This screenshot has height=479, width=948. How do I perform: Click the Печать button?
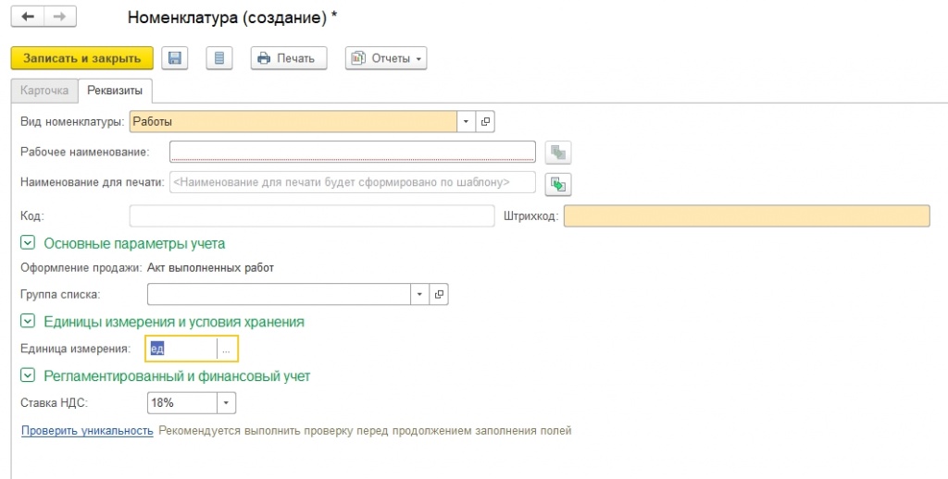[x=288, y=58]
